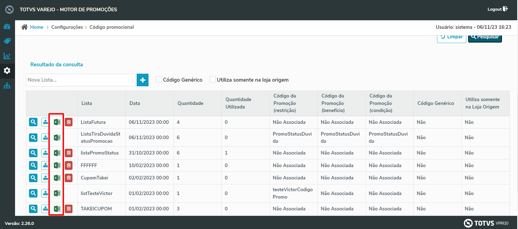518x229 pixels.
Task: Click the Versão: 2.26.0 footer text
Action: click(x=19, y=224)
